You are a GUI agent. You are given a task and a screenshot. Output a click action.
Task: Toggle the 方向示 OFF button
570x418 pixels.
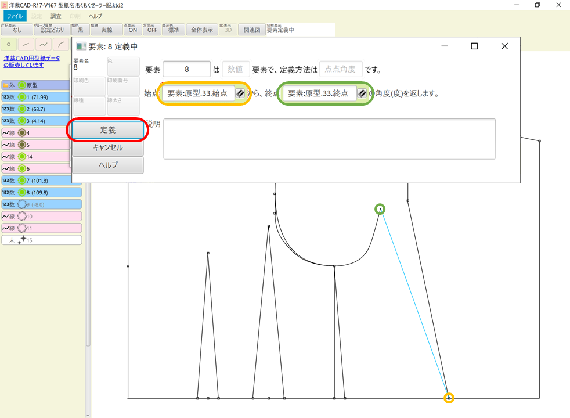tap(151, 29)
